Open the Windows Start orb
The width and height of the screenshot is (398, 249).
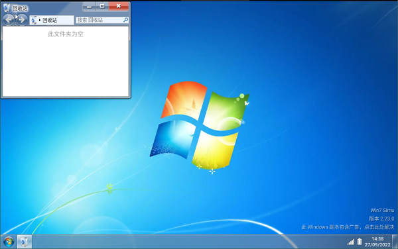[9, 242]
